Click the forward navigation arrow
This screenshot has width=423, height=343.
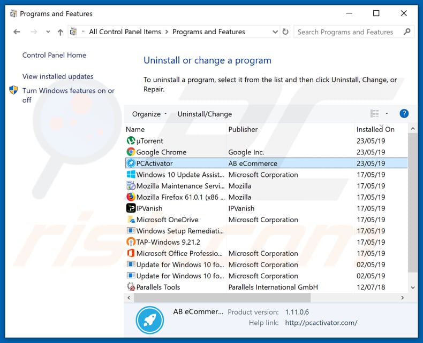pyautogui.click(x=34, y=32)
